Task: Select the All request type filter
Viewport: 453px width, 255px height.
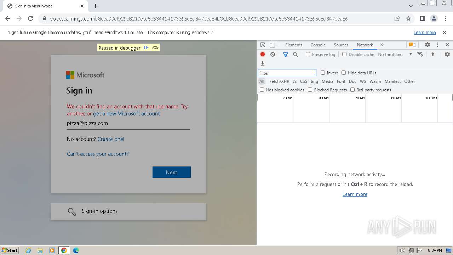Action: tap(262, 81)
